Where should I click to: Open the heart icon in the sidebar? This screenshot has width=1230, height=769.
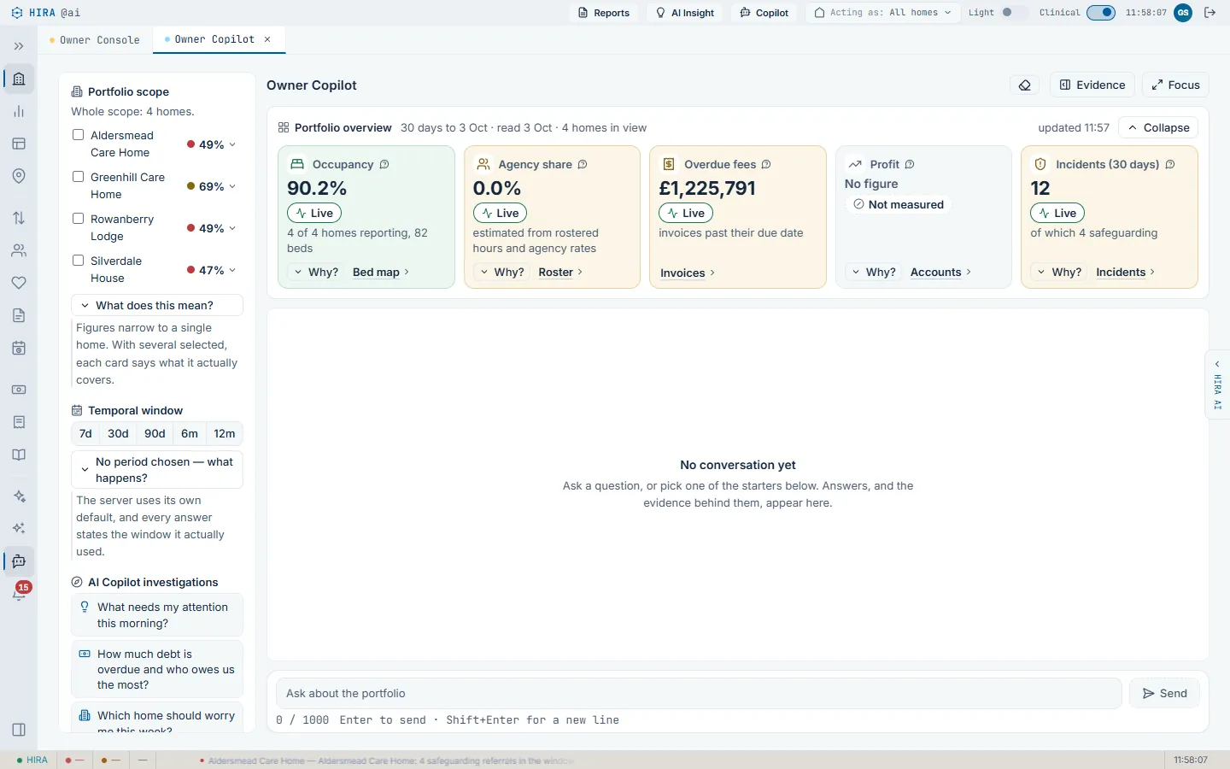[x=19, y=283]
